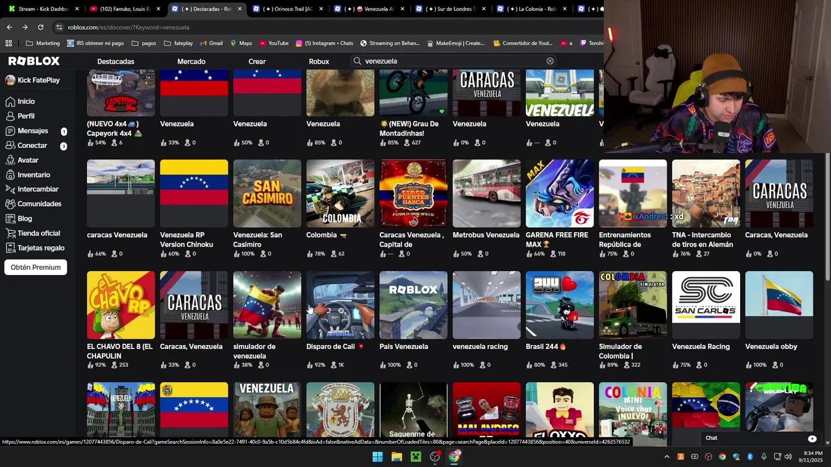Open the Gmail bookmark
This screenshot has height=467, width=831.
click(x=210, y=43)
